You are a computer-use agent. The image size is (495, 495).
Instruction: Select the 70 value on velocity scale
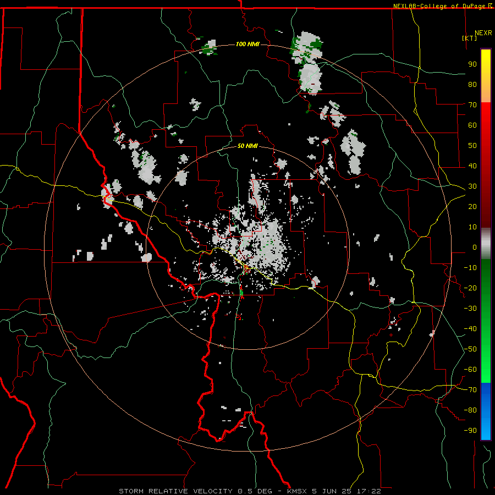coord(472,105)
